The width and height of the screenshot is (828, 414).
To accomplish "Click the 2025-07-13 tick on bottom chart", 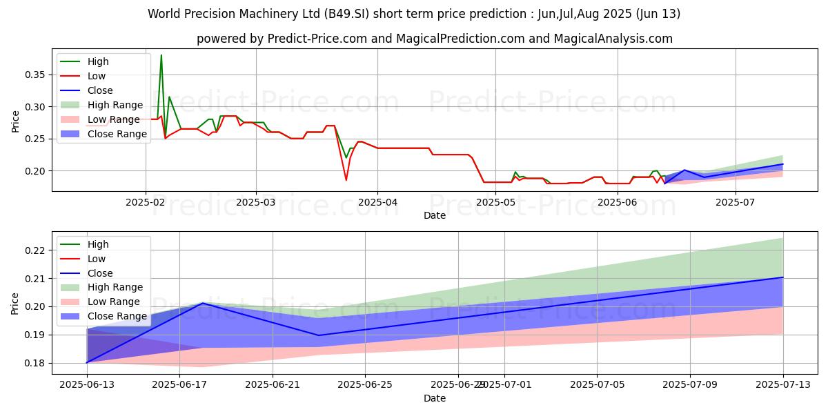I will (x=783, y=385).
